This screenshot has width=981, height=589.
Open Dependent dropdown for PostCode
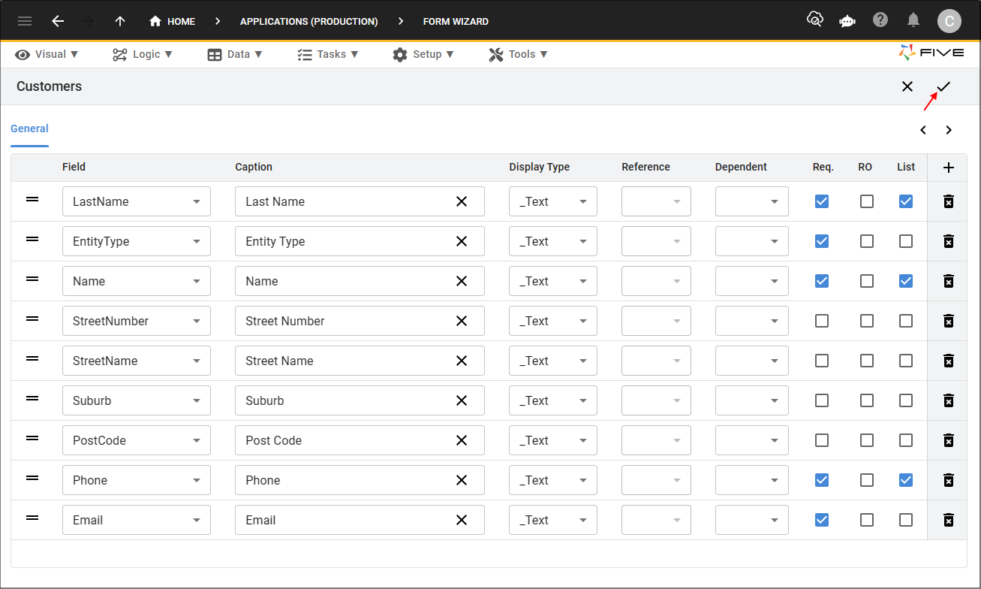(752, 440)
